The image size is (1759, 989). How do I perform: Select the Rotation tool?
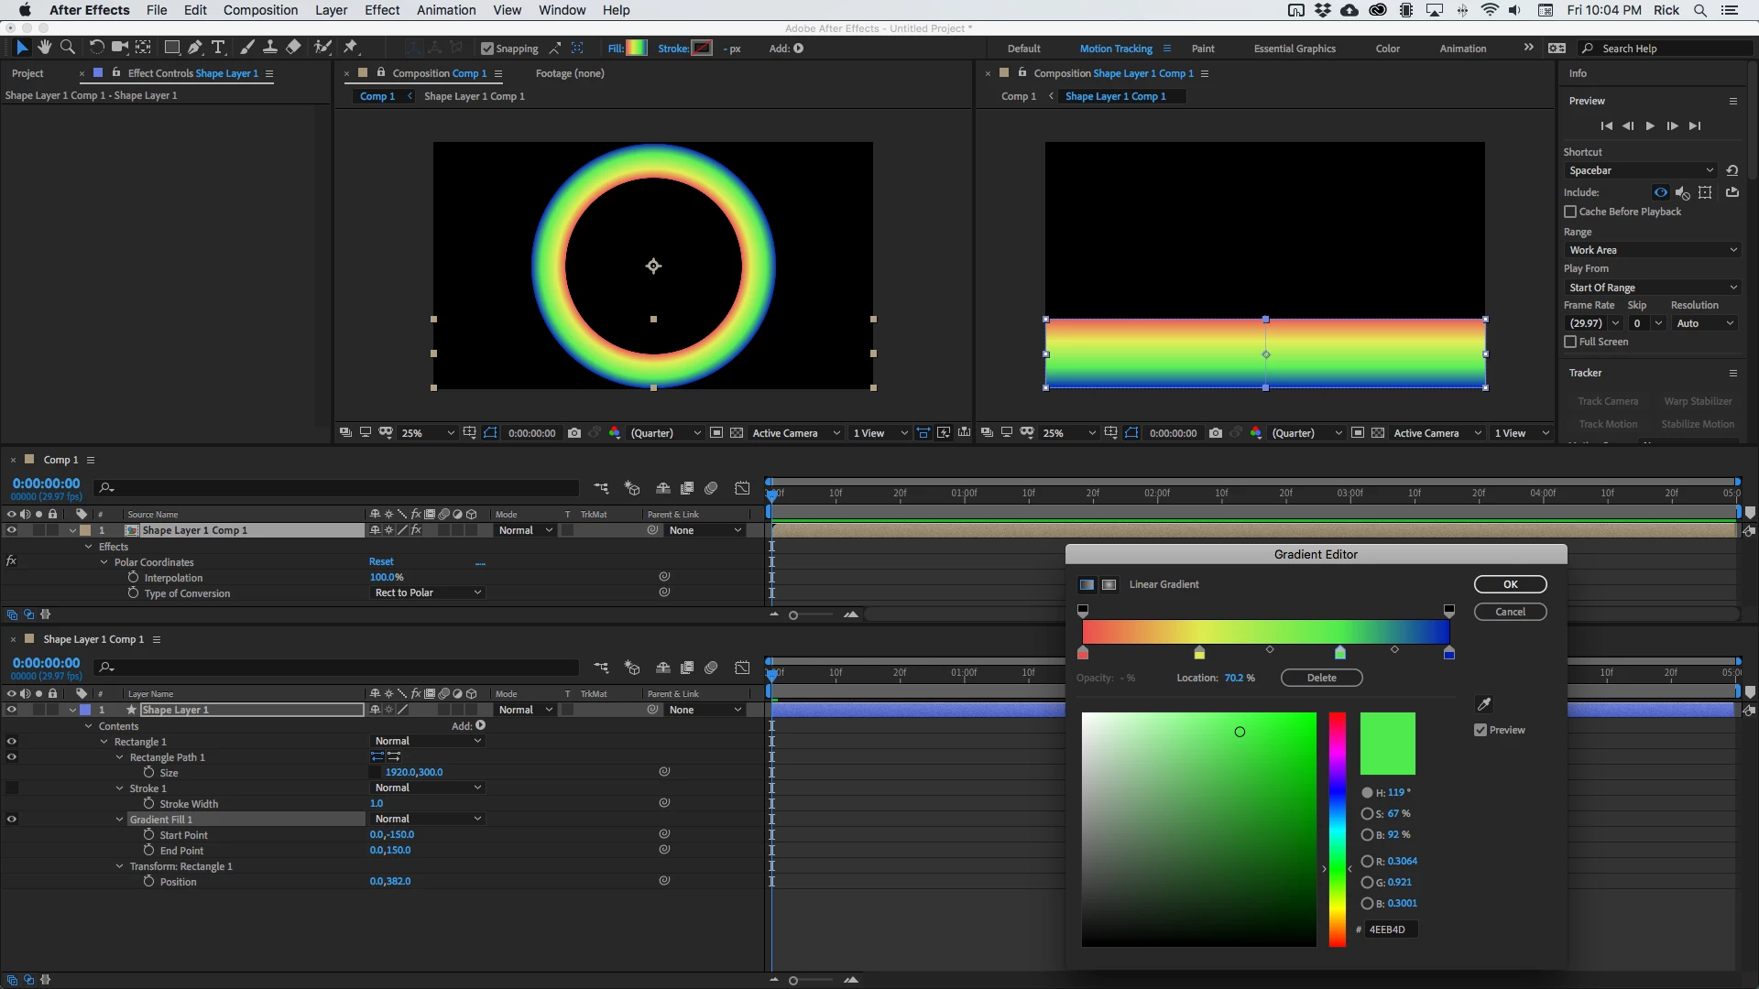(96, 48)
